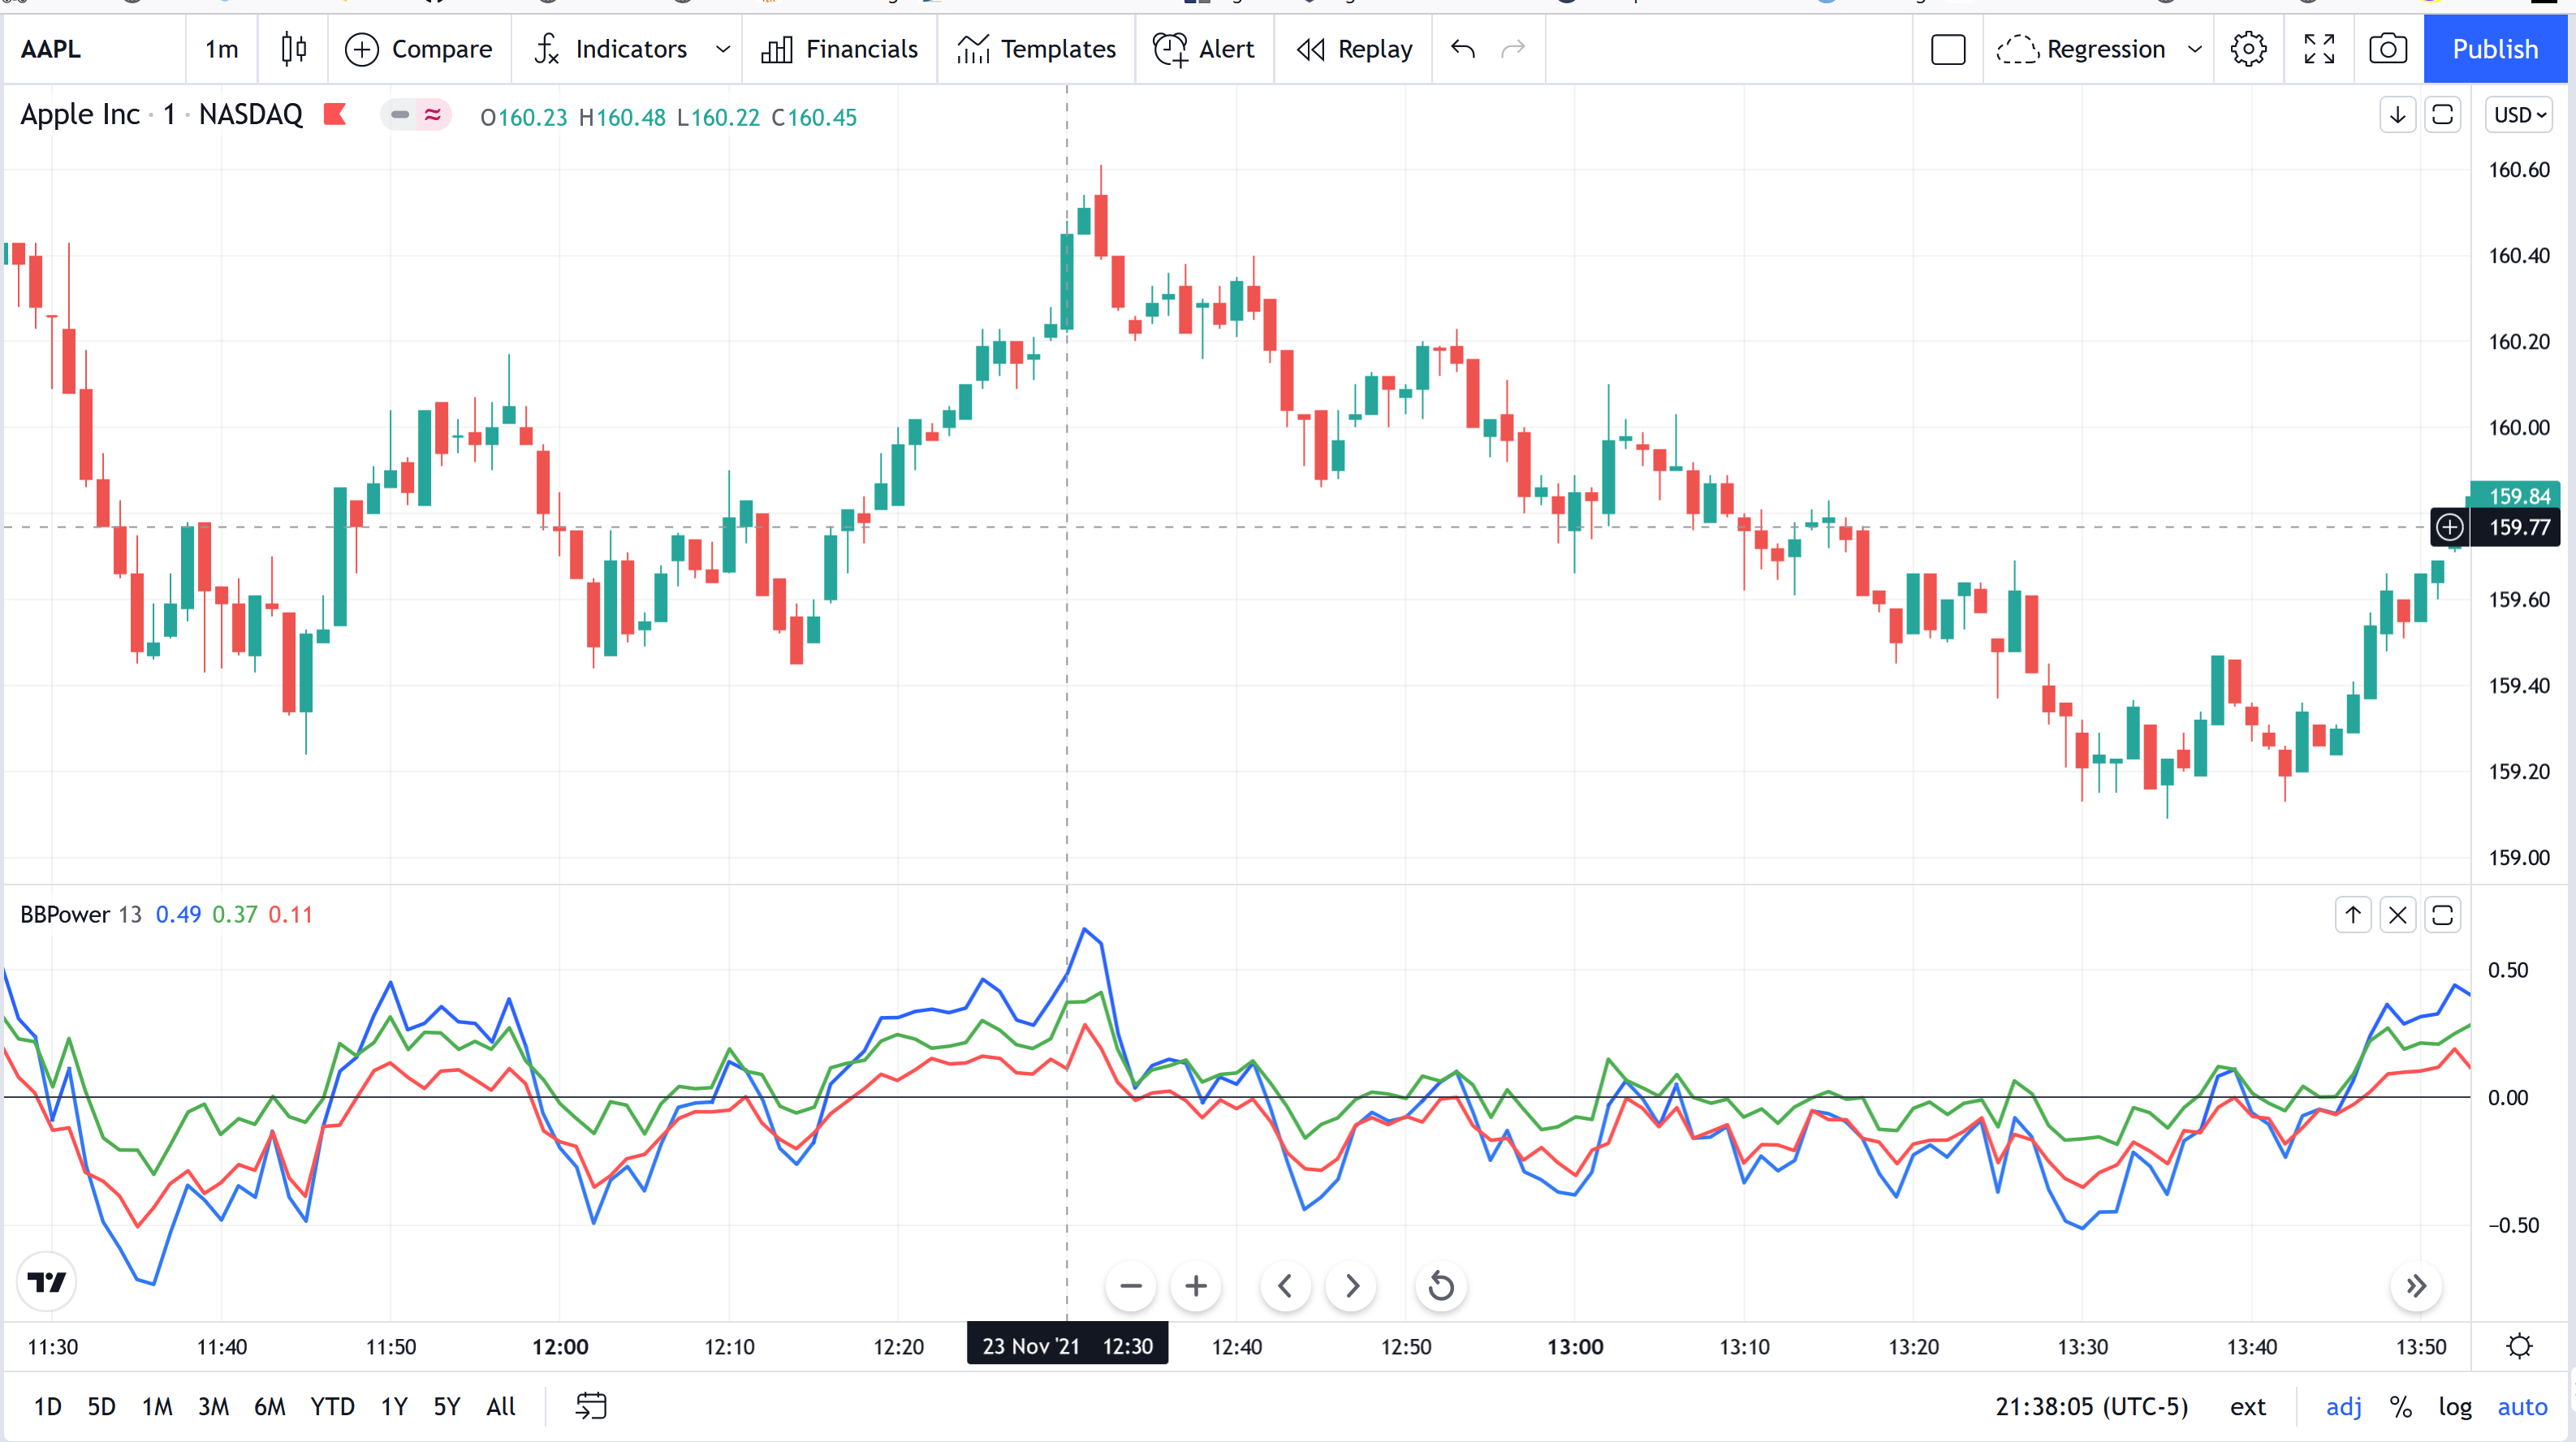This screenshot has height=1442, width=2576.
Task: Jump to the most recent bar
Action: [2416, 1286]
